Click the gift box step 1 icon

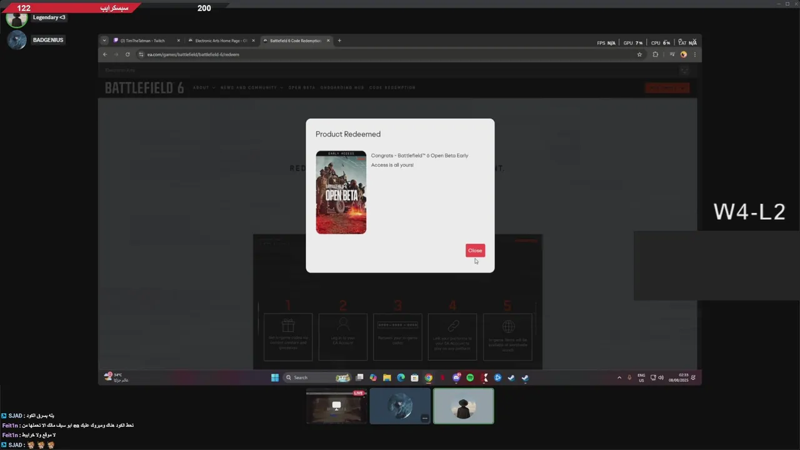[288, 326]
